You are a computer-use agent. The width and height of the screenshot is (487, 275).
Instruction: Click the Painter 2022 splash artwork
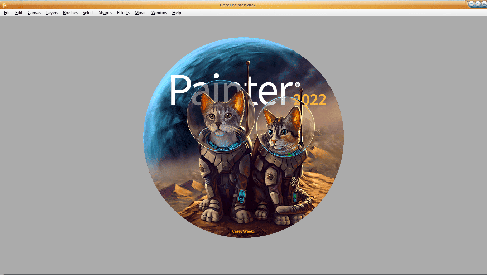(x=243, y=137)
